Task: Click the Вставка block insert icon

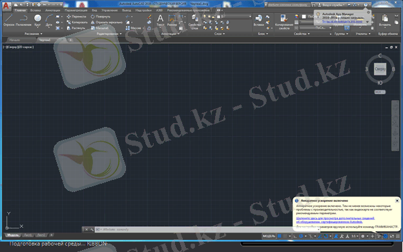Action: click(258, 20)
